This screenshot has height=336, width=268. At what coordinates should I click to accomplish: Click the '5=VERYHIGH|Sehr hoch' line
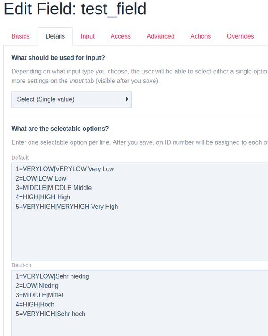click(50, 314)
